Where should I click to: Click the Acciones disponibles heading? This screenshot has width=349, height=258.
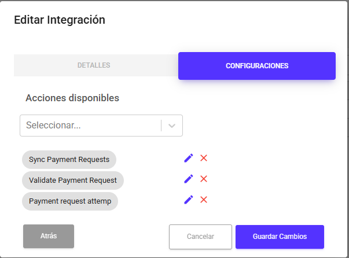(x=72, y=98)
